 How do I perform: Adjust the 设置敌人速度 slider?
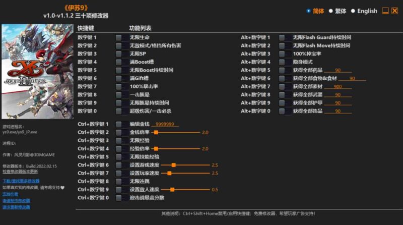172,190
